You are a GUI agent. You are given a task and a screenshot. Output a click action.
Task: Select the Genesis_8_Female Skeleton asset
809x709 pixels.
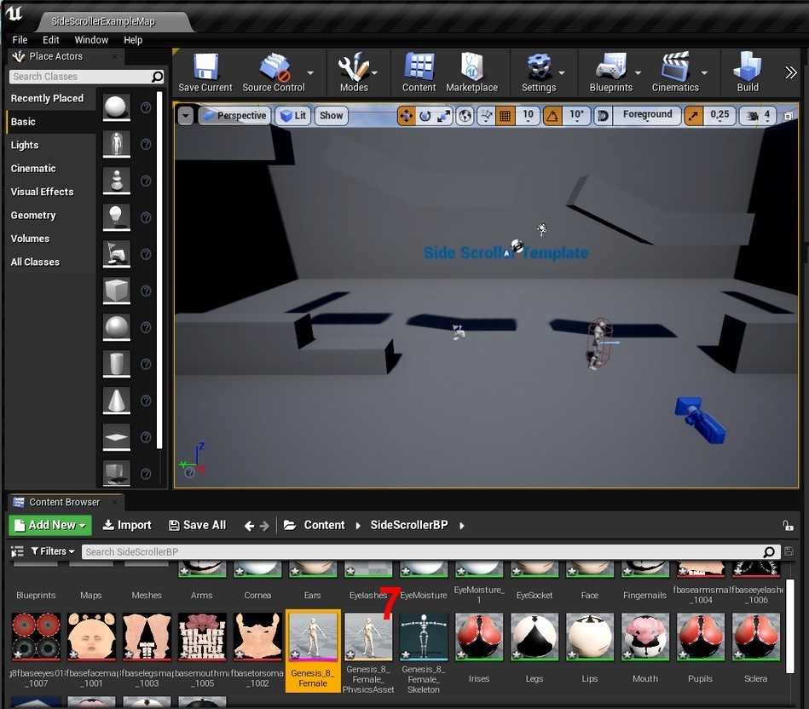tap(423, 652)
